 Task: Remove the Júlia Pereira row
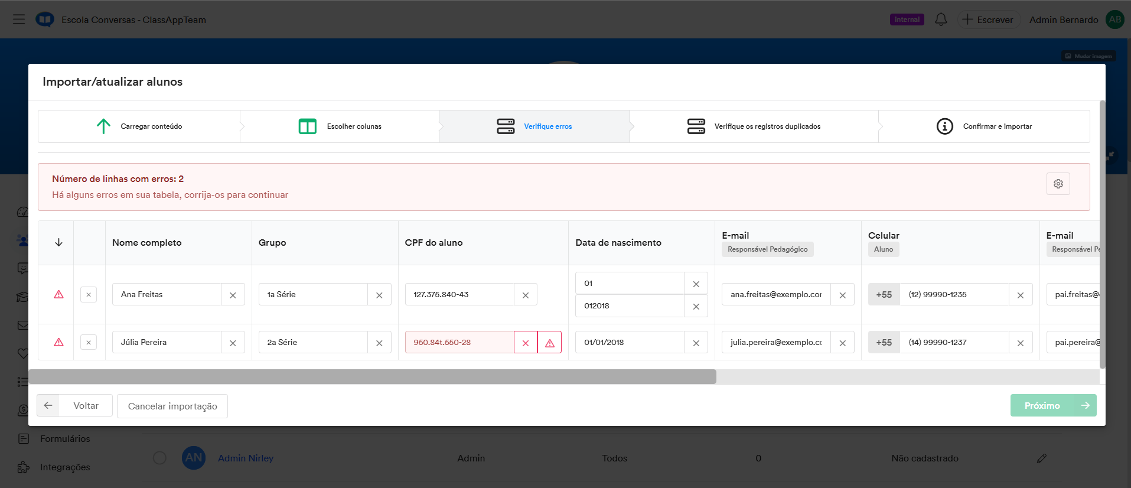[x=89, y=342]
